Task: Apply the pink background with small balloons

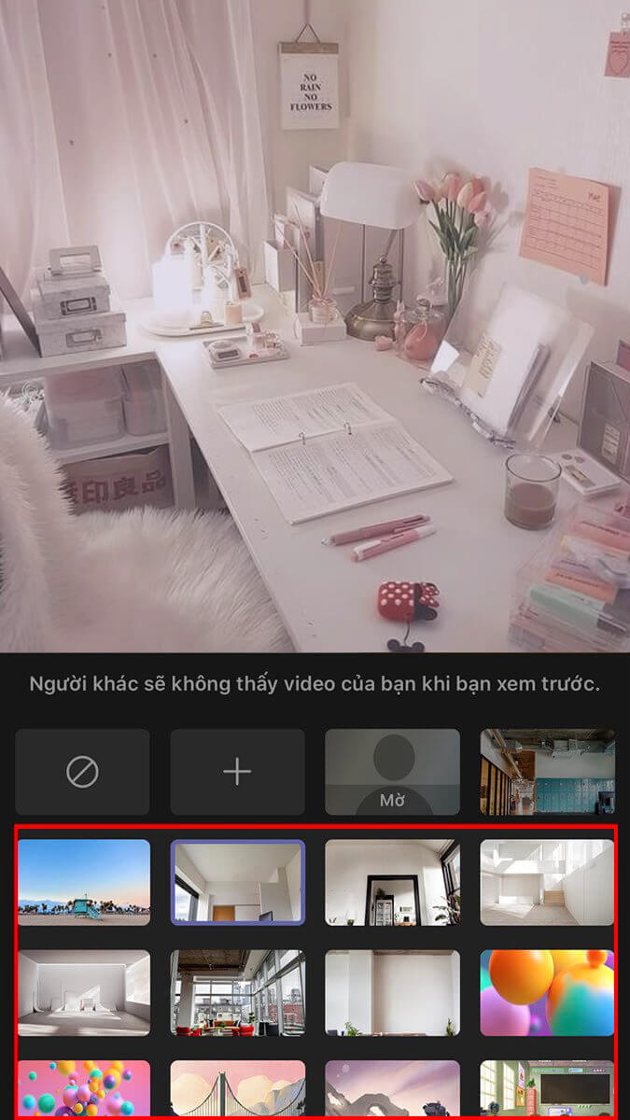Action: click(84, 1087)
